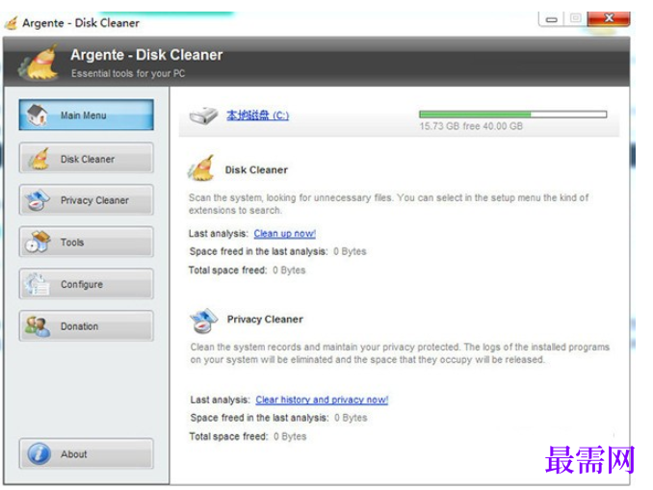Click the toolbox icon beside Tools
Image resolution: width=653 pixels, height=490 pixels.
37,242
